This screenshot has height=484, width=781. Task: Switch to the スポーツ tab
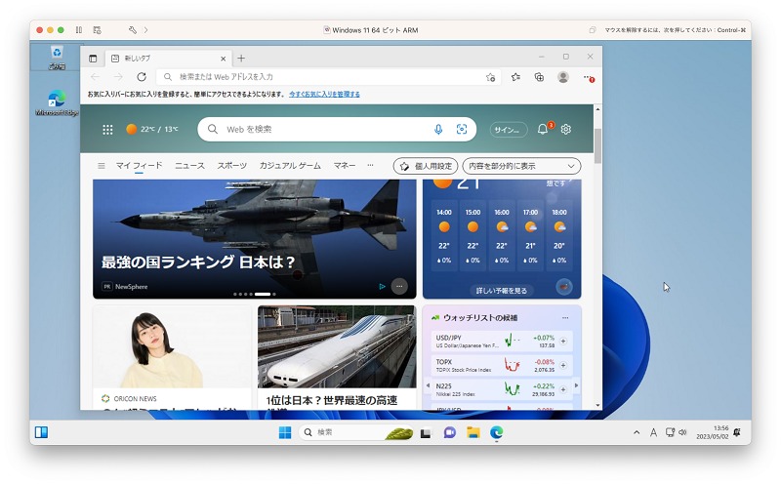click(232, 165)
